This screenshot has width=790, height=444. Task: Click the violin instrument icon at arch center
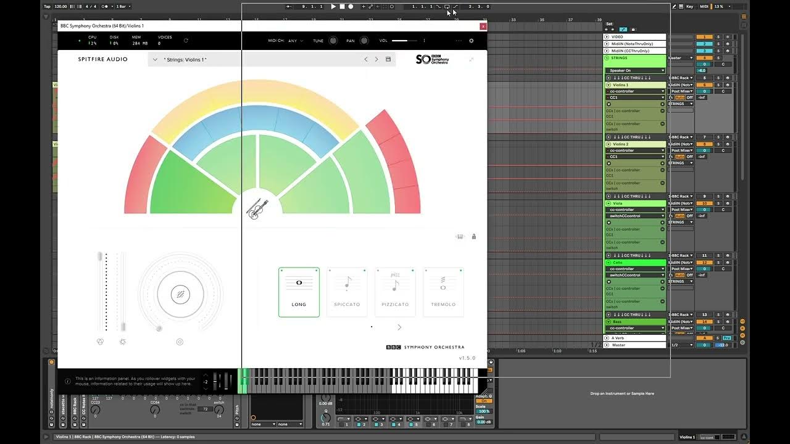(x=257, y=208)
